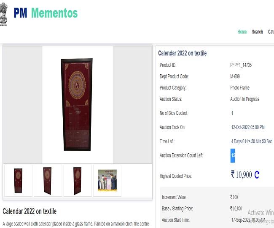This screenshot has width=274, height=228.
Task: Go to the Home menu item
Action: point(242,32)
